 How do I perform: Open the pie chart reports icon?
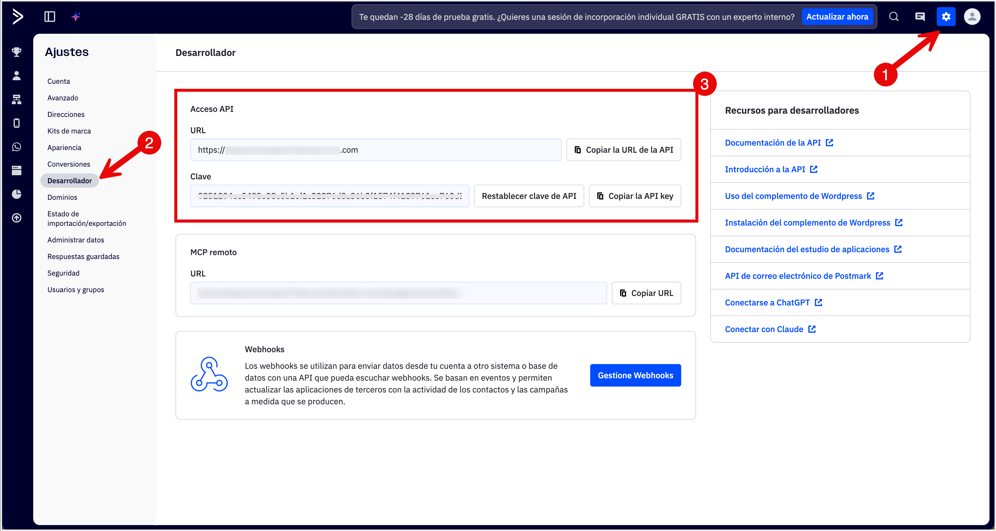click(x=17, y=194)
